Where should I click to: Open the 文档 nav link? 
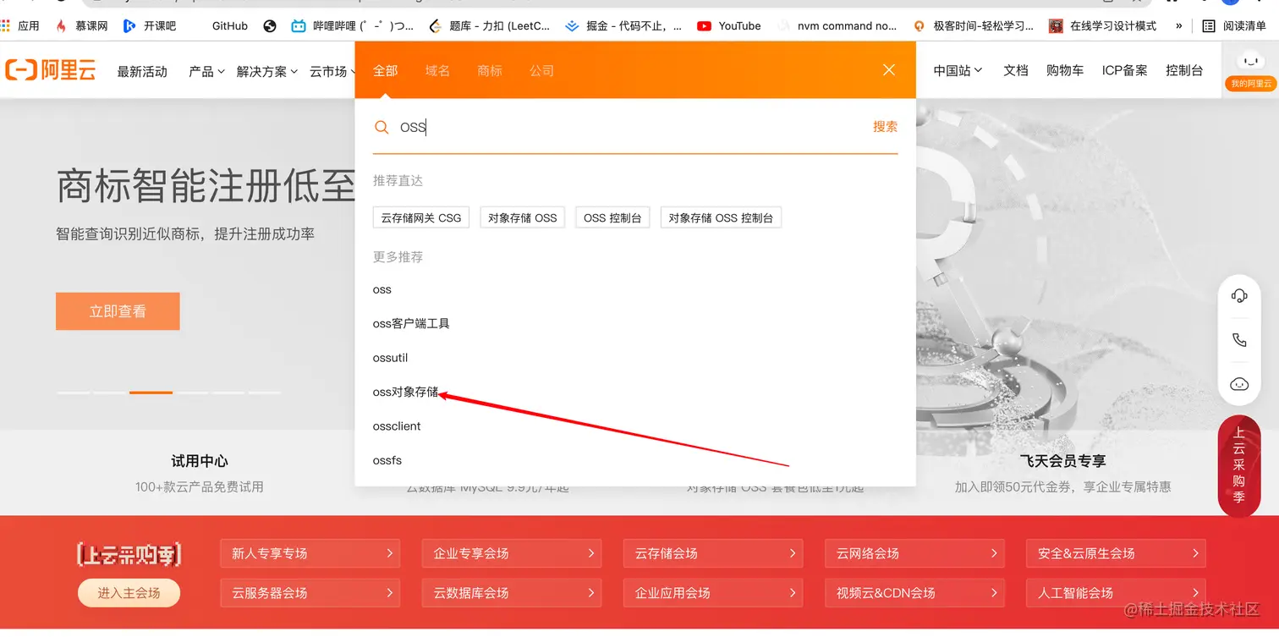point(1016,70)
